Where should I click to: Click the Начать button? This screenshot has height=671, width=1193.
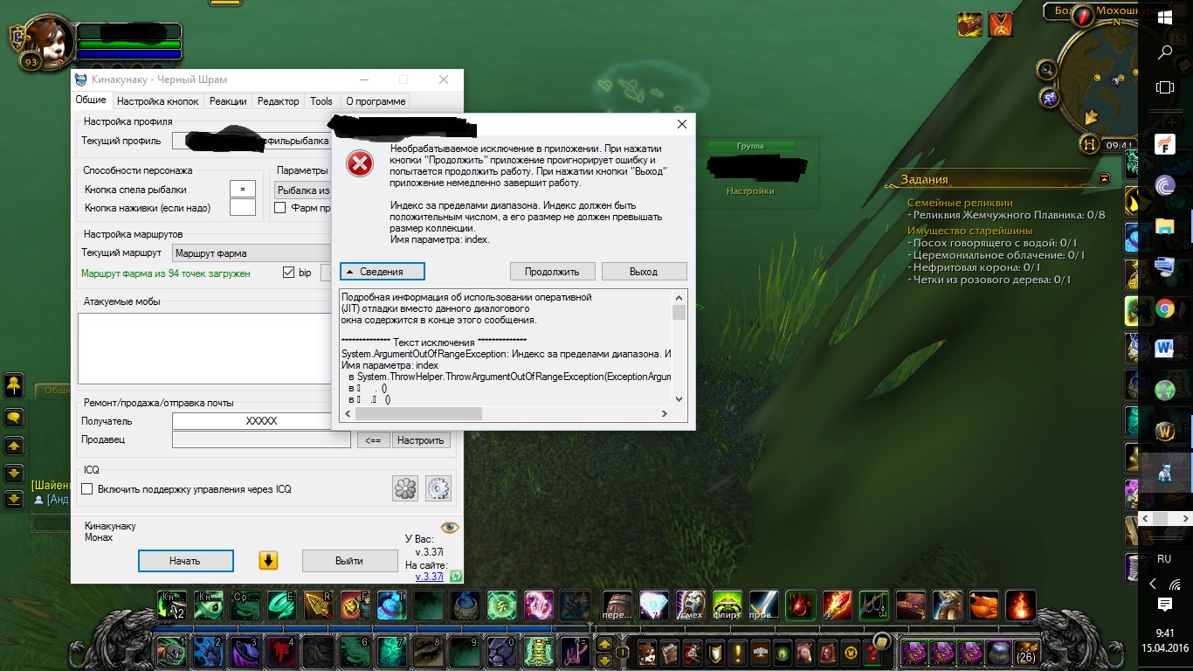(x=185, y=560)
